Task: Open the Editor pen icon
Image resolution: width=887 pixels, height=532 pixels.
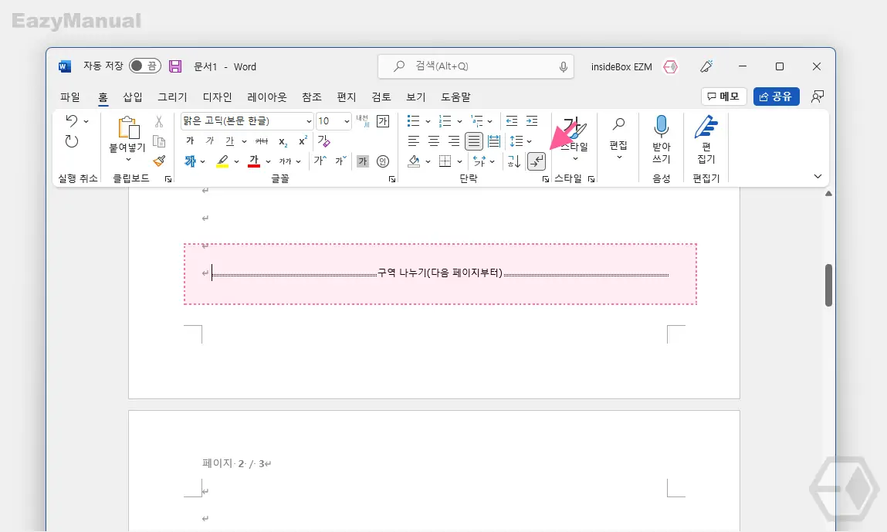Action: [x=706, y=127]
